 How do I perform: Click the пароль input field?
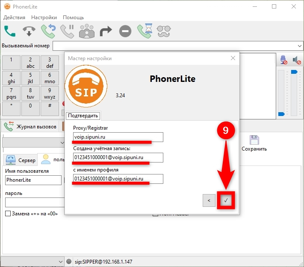pos(35,203)
